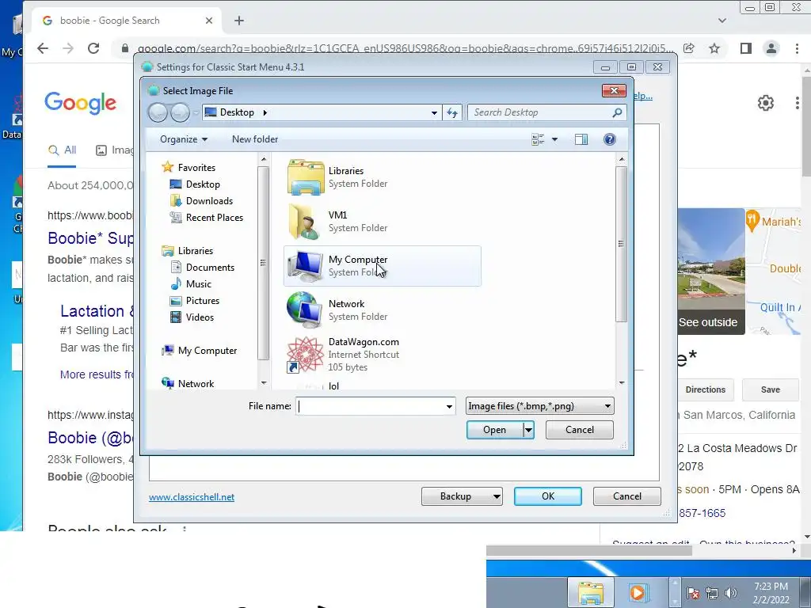Open Recent Places in navigation pane
811x608 pixels.
coord(214,217)
